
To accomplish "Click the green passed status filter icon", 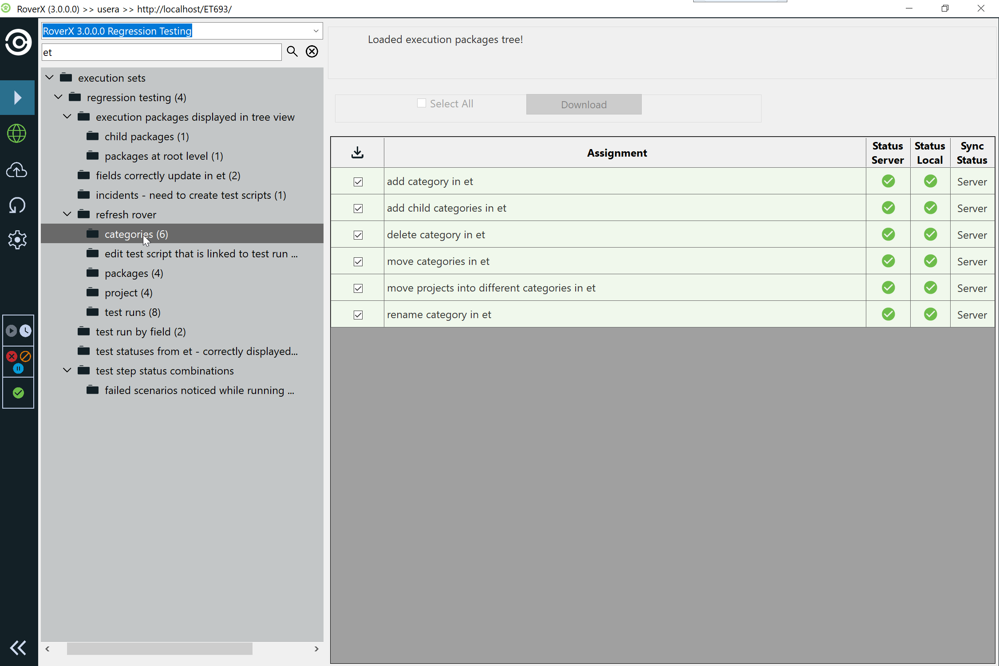I will click(x=18, y=393).
